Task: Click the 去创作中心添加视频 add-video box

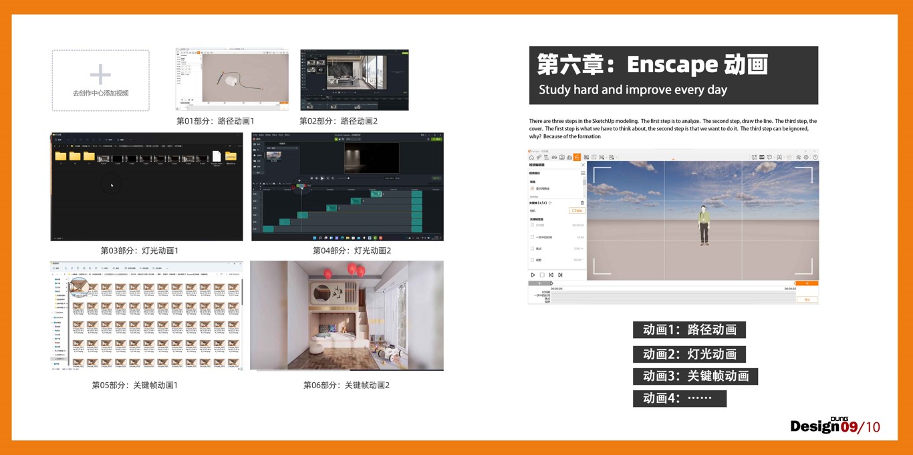Action: [101, 80]
